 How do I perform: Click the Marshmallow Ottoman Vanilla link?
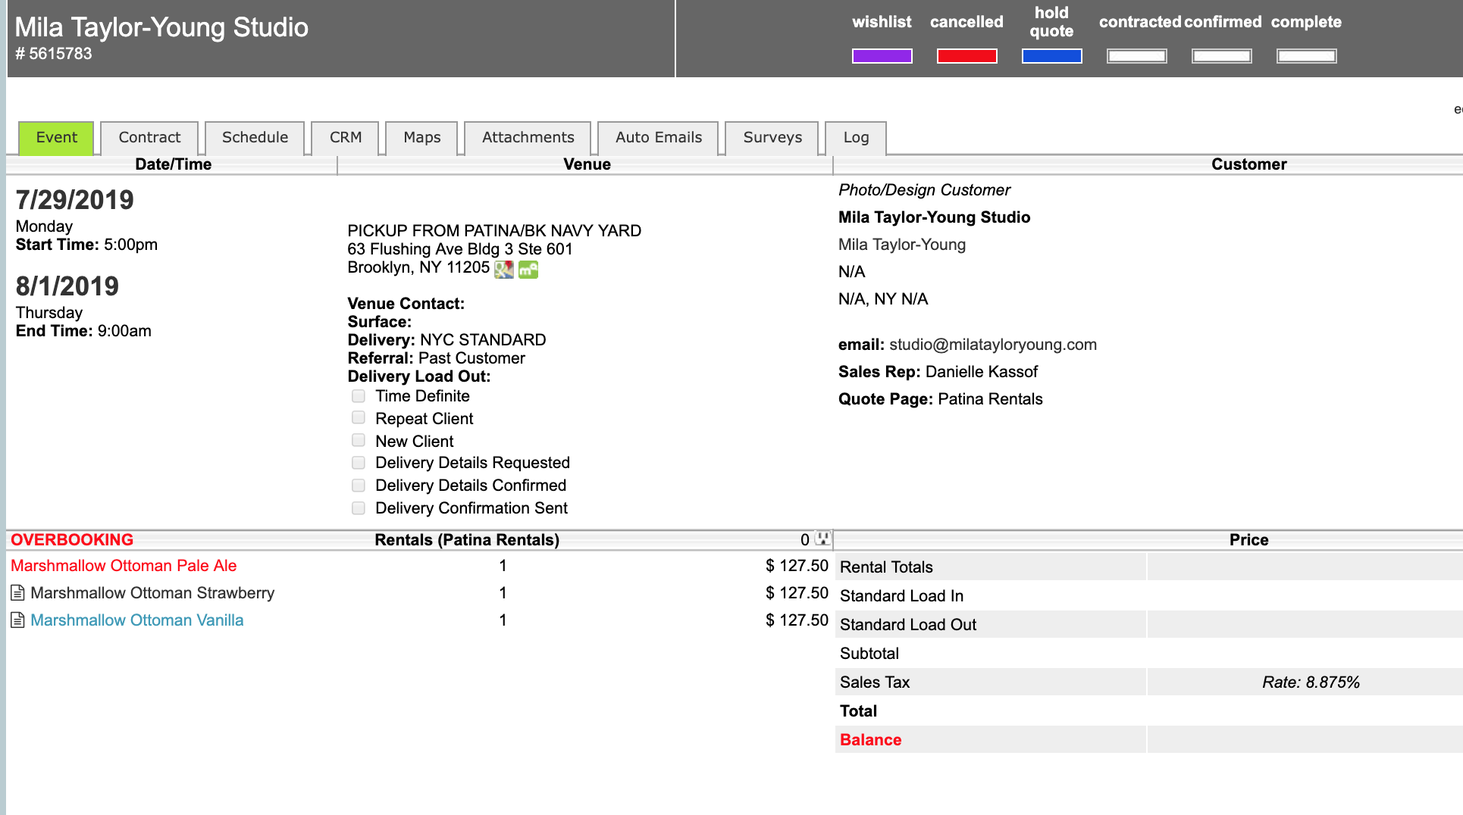pyautogui.click(x=137, y=620)
